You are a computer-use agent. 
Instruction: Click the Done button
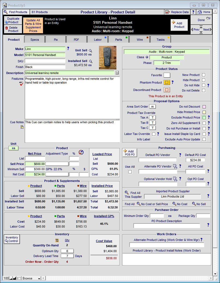point(201,20)
